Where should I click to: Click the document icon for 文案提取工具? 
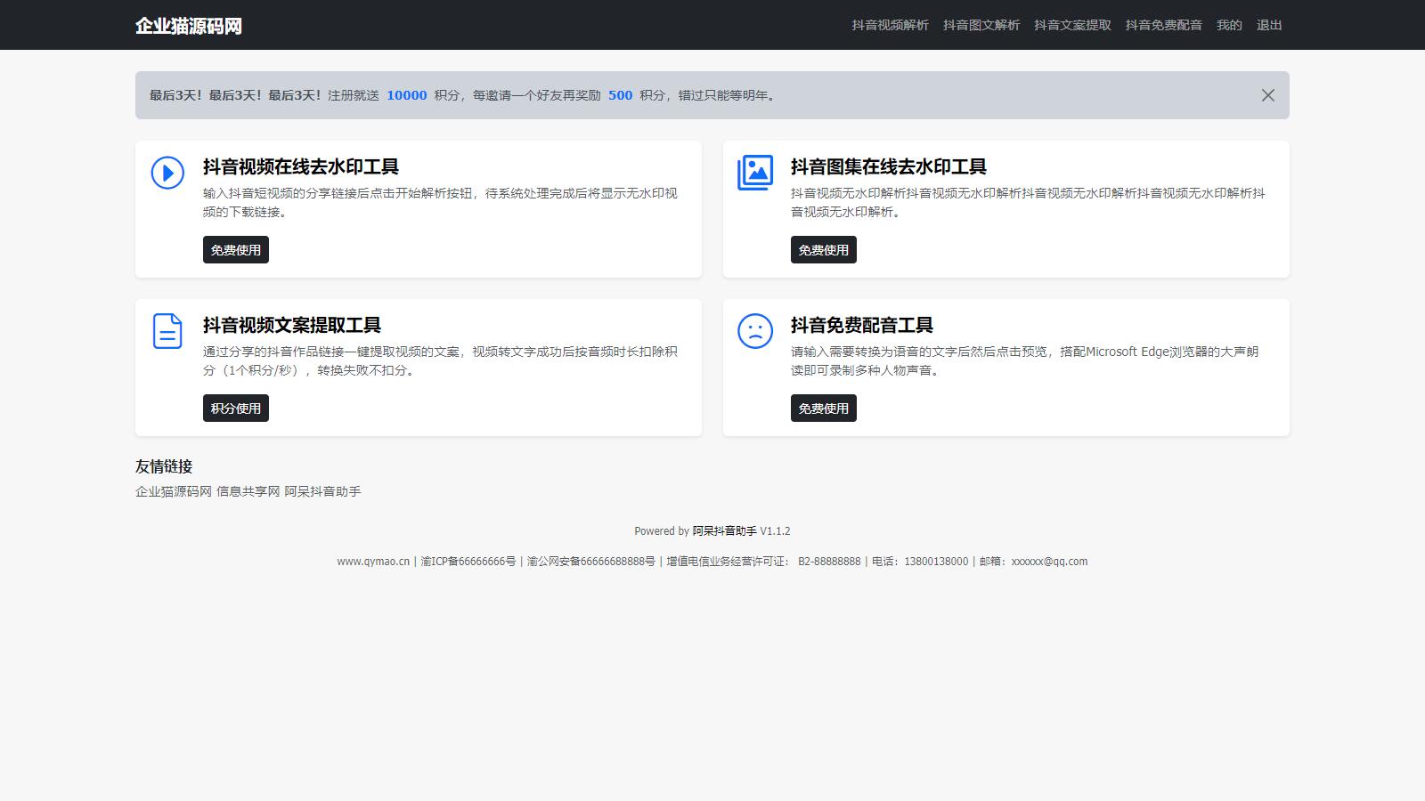[167, 331]
